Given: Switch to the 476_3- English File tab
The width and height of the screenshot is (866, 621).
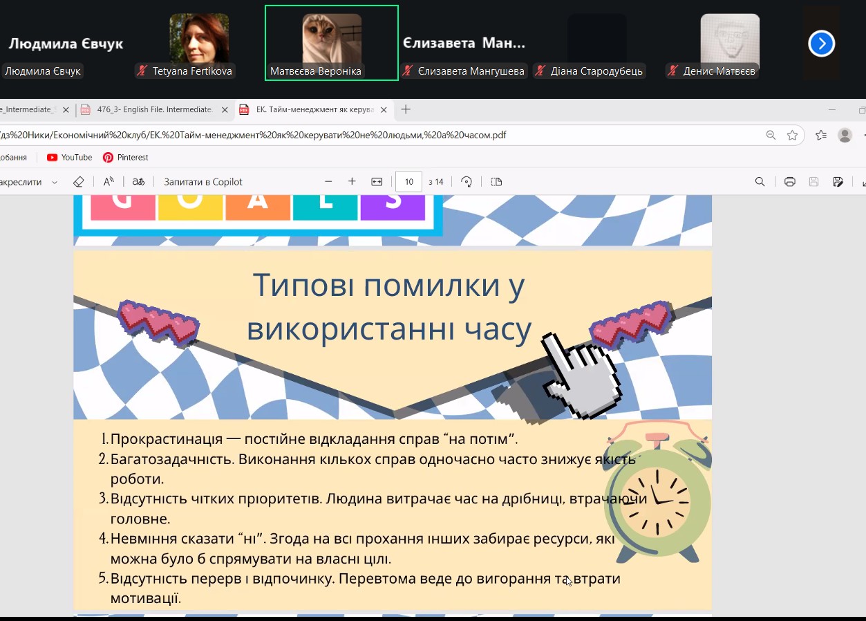Looking at the screenshot, I should tap(154, 109).
